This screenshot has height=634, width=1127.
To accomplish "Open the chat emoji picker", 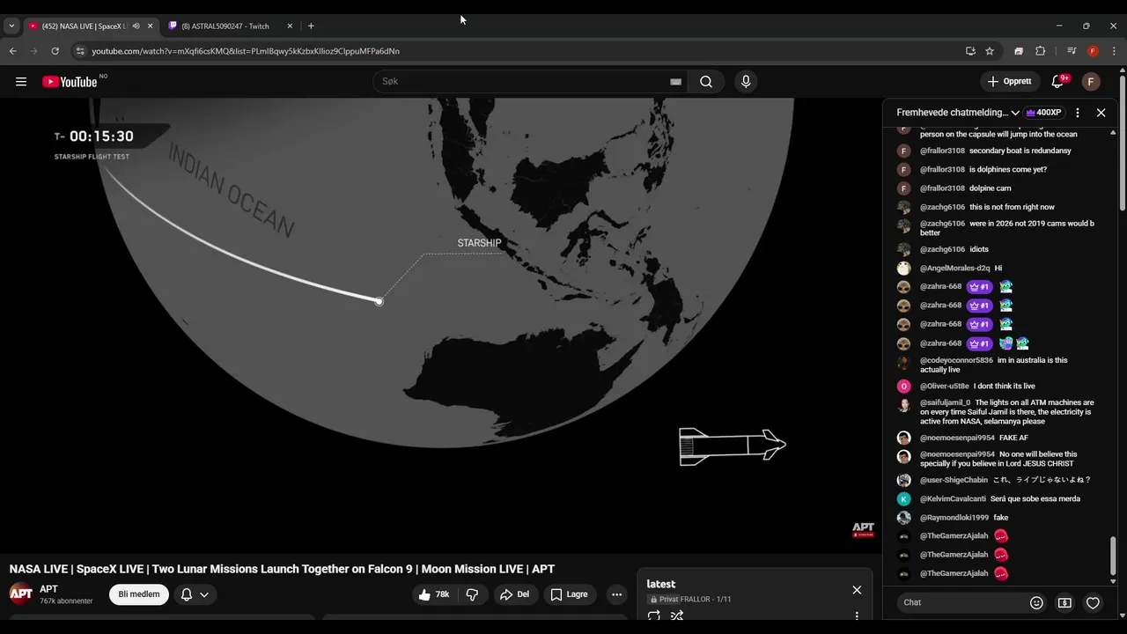I will click(1036, 602).
